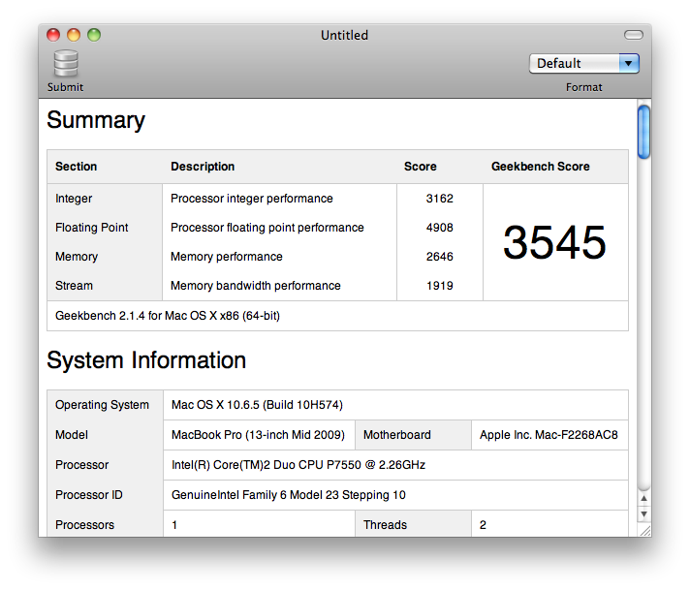690x590 pixels.
Task: Click the Apple Inc. Mac-F2268AC8 value
Action: click(x=549, y=435)
